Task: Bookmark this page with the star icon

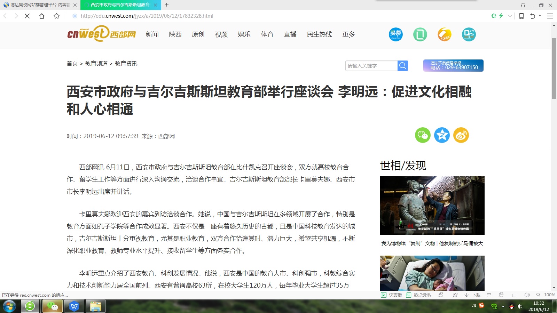Action: [56, 16]
